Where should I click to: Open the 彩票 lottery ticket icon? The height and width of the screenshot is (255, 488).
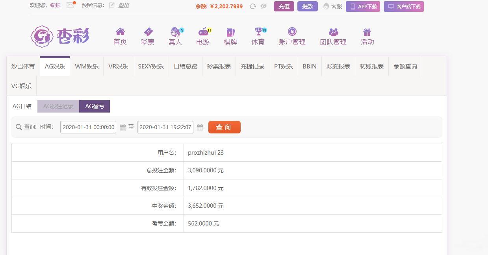click(x=148, y=32)
